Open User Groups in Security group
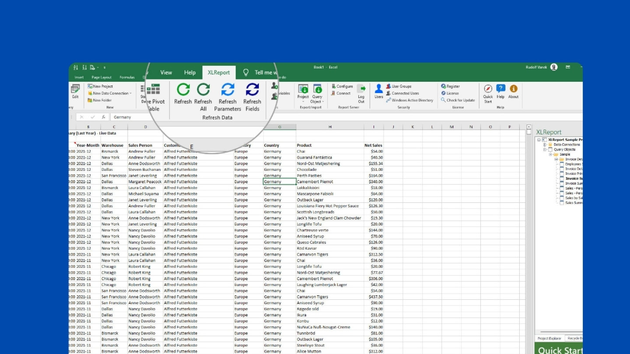Screen dimensions: 630x354 coord(399,87)
